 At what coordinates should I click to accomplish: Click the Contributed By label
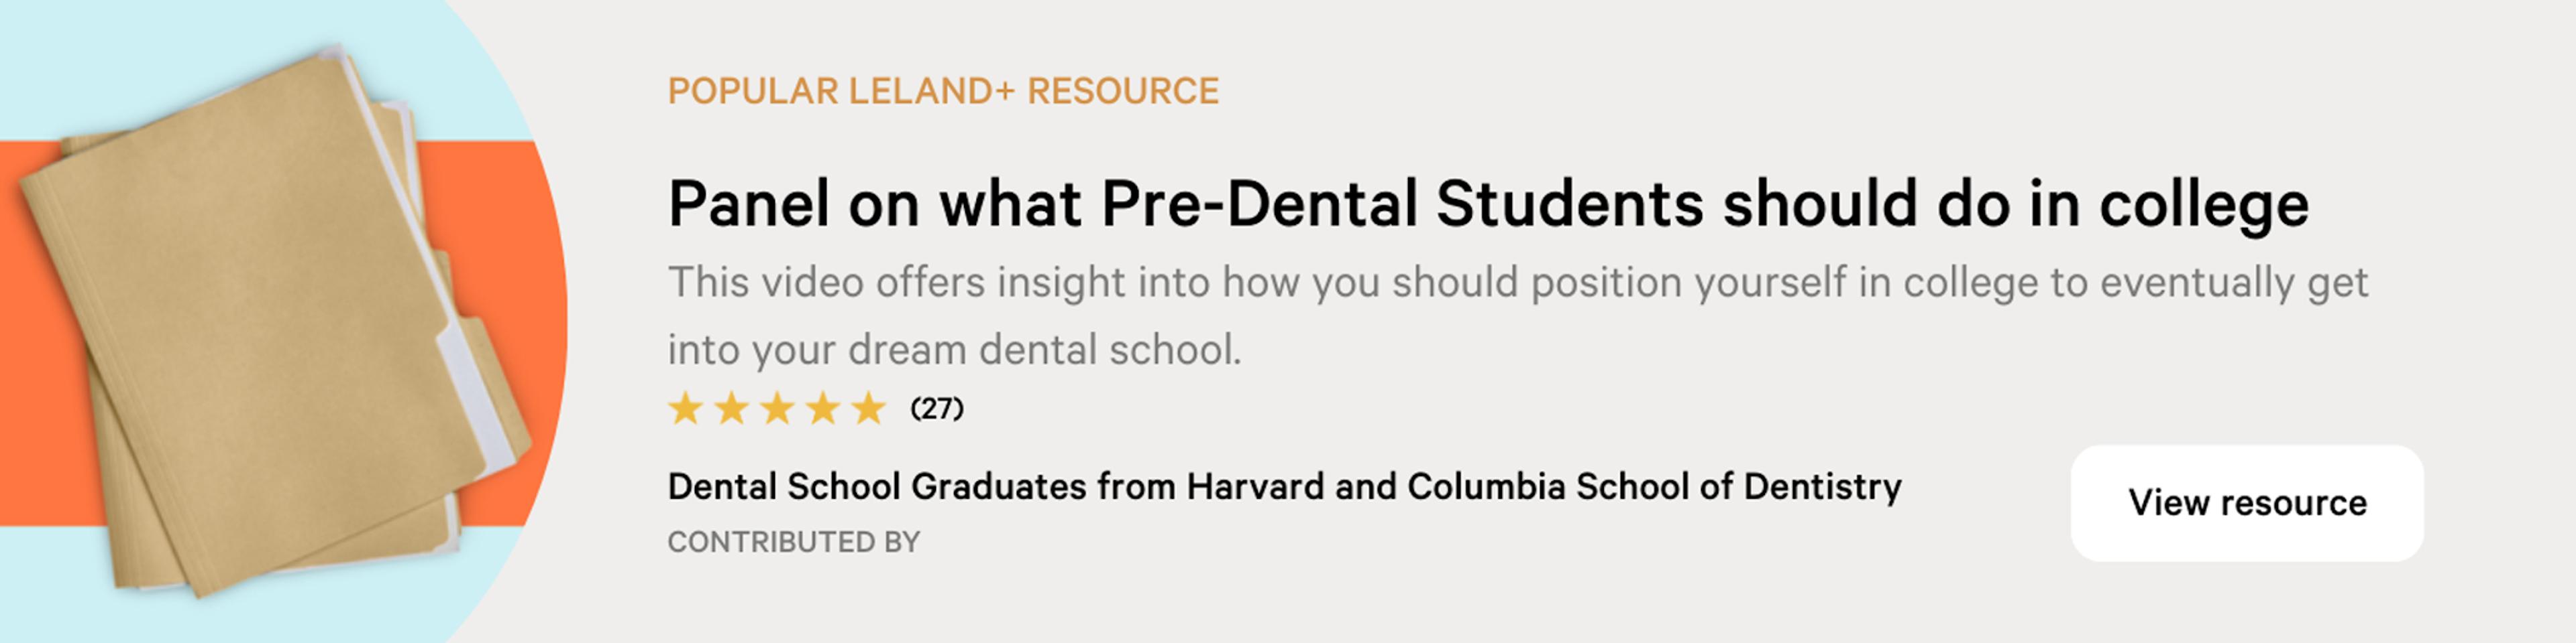793,542
